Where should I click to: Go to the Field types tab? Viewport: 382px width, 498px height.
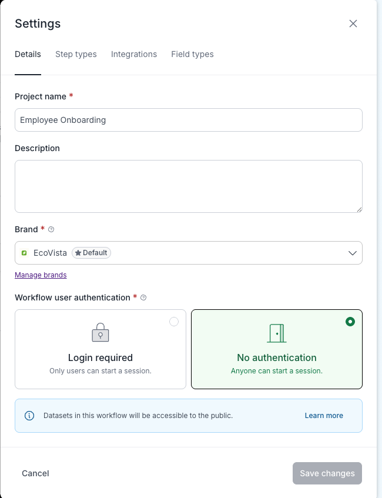(x=192, y=54)
